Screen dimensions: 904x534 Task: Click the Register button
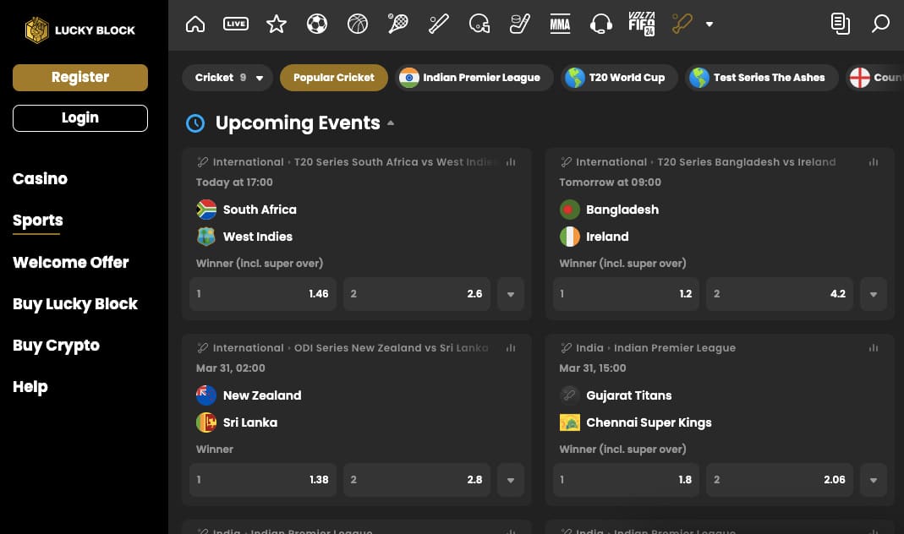tap(80, 78)
